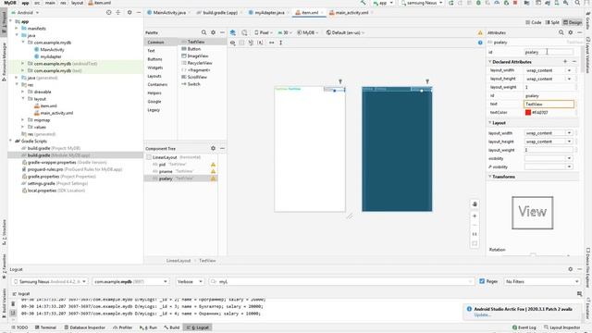
Task: Search the Palette with magnifier icon
Action: 203,32
